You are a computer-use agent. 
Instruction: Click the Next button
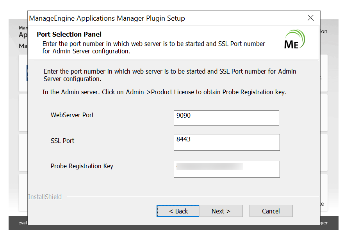click(221, 211)
